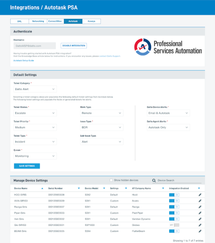Click Raviga company name cell
Screen dimensions: 215x243
coord(136,207)
